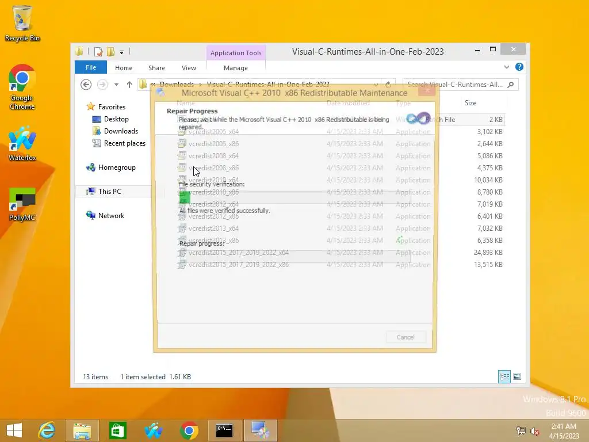
Task: Open the address bar history dropdown
Action: click(376, 85)
